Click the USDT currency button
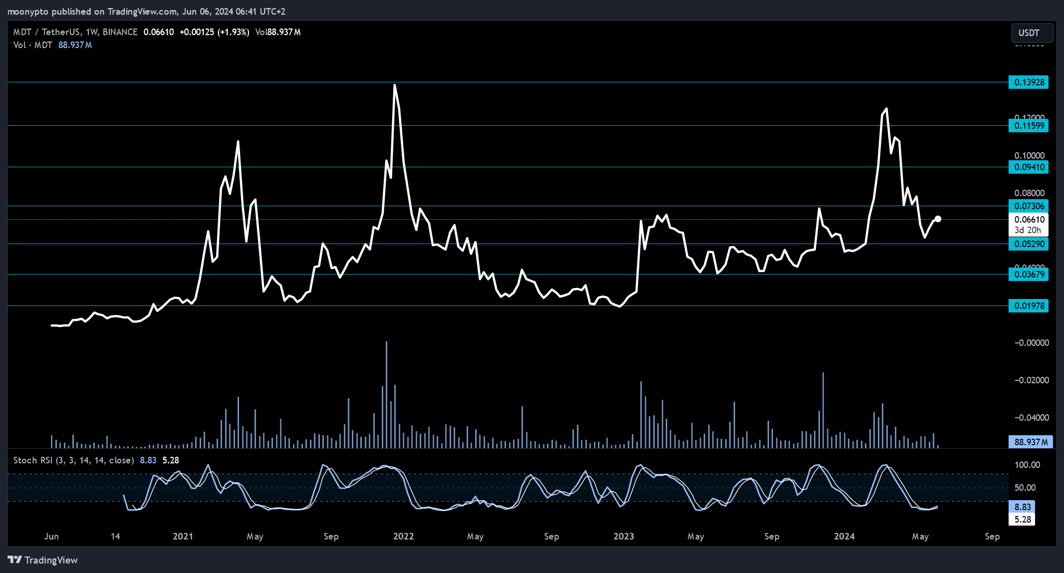The height and width of the screenshot is (573, 1064). click(1032, 33)
